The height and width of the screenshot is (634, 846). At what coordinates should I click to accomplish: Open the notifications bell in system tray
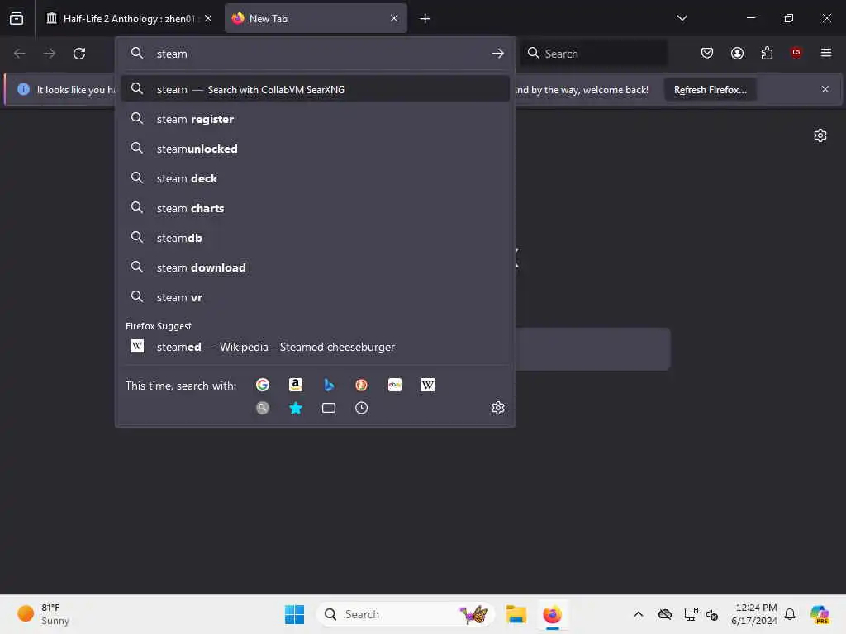(790, 614)
